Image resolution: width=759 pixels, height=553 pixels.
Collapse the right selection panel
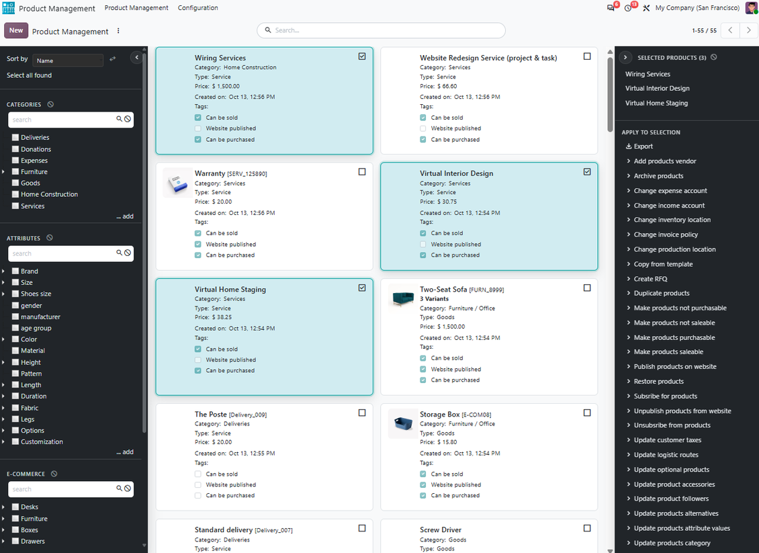625,58
